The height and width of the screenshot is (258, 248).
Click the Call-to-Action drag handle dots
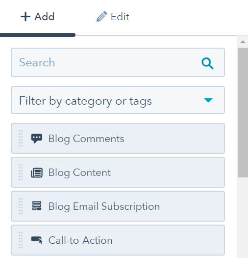pyautogui.click(x=21, y=240)
